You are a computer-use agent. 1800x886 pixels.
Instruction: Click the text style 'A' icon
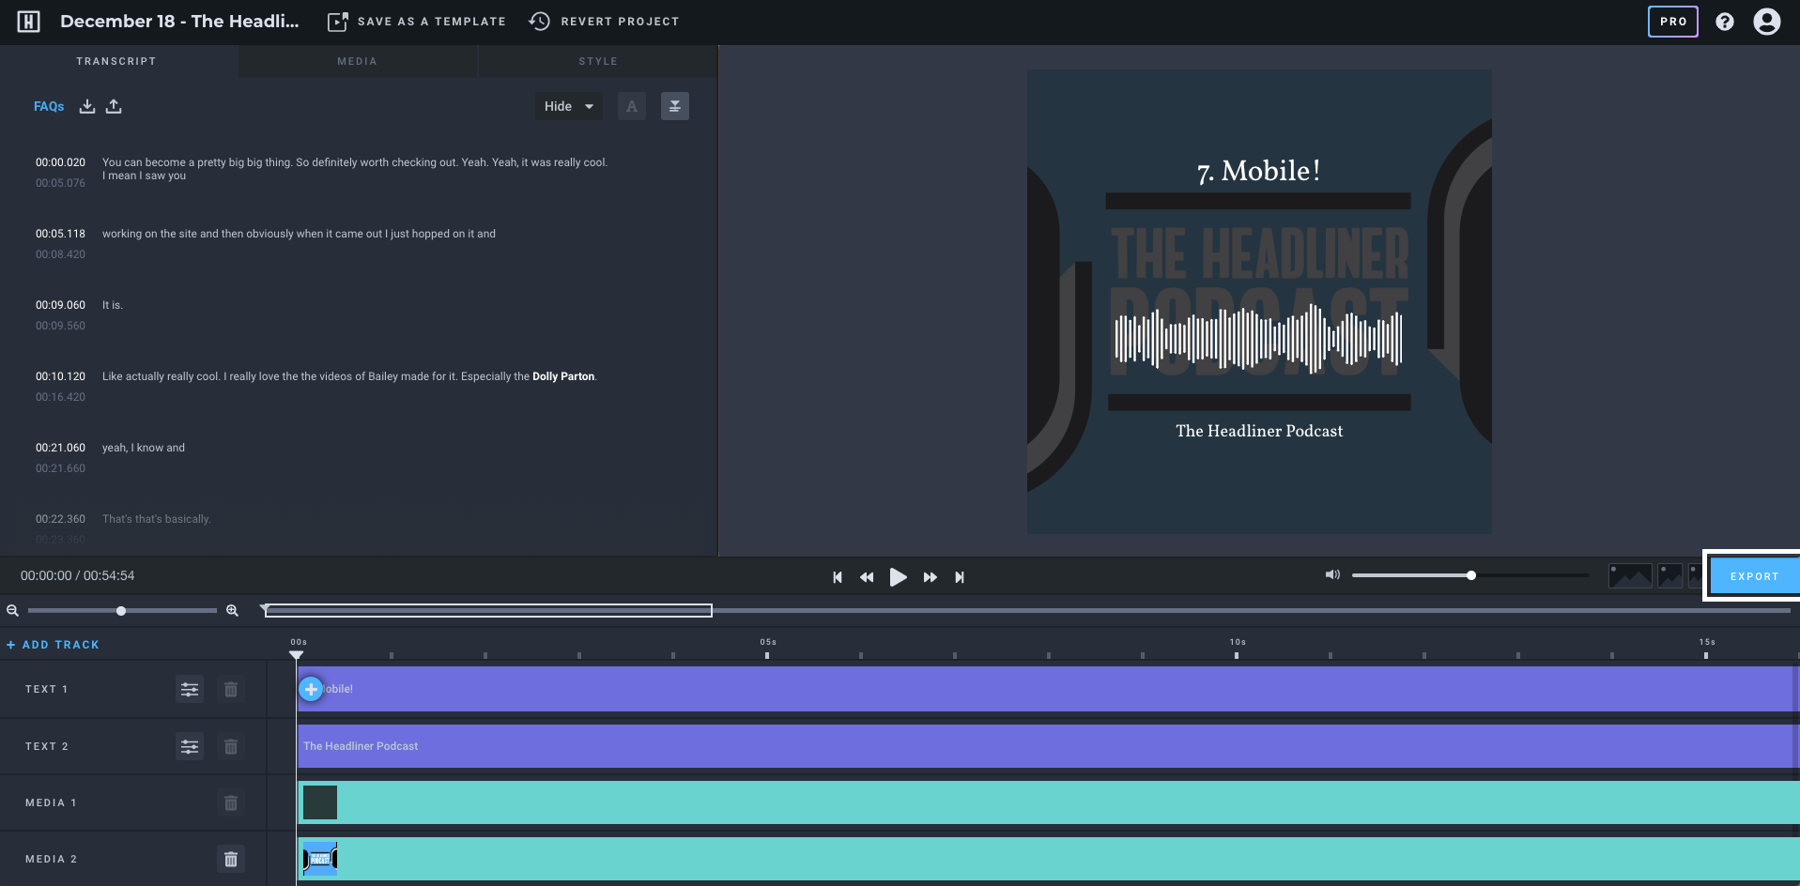point(632,106)
